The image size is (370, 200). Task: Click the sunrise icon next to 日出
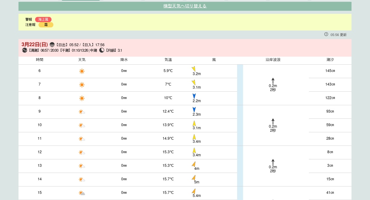click(52, 45)
